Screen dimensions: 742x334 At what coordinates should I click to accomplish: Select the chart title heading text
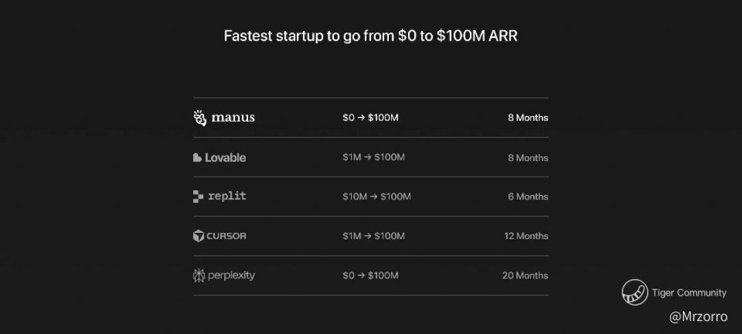(x=370, y=36)
